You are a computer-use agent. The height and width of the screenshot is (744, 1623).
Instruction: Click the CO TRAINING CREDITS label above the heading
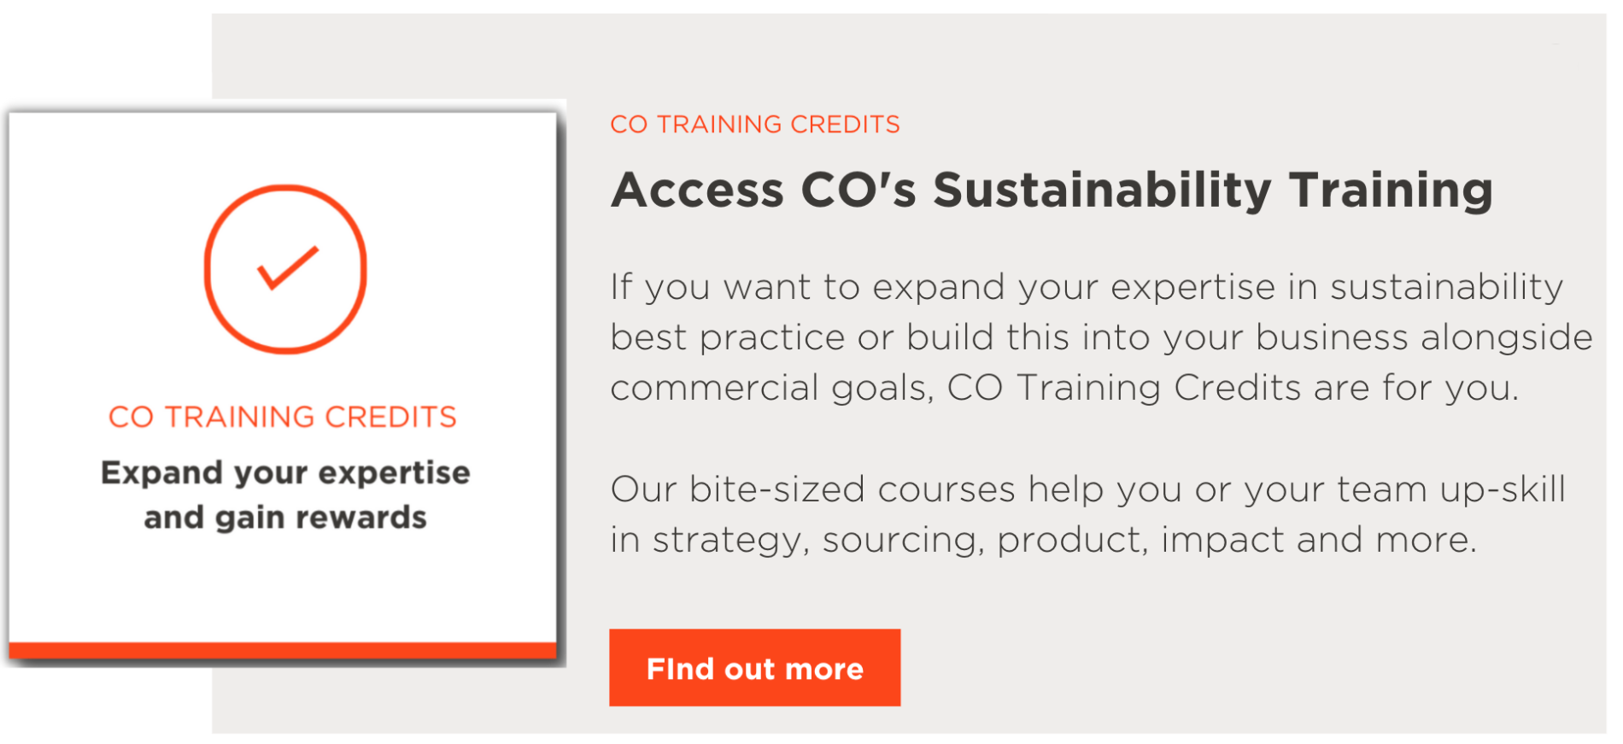coord(755,125)
